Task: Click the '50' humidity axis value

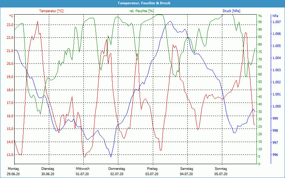Action: [x=260, y=89]
